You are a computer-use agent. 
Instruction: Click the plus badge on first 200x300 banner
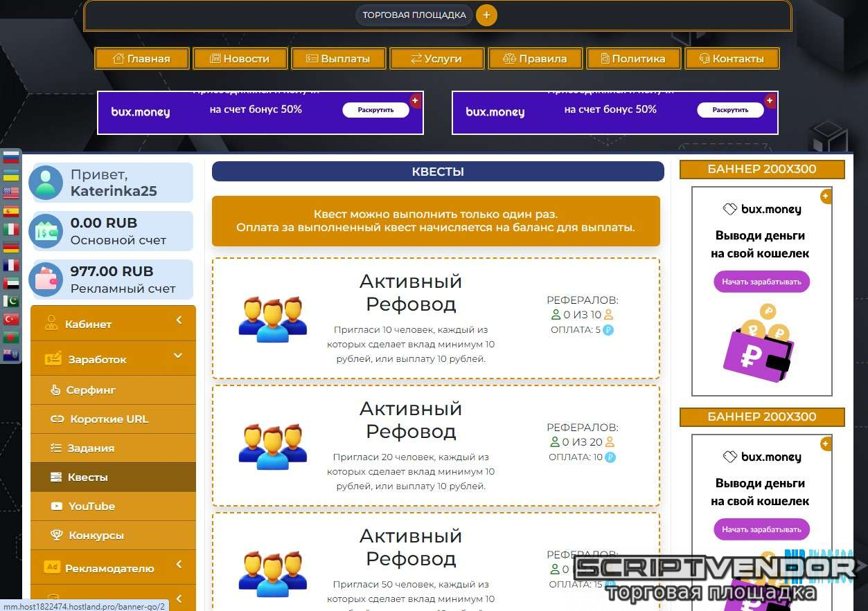[825, 197]
